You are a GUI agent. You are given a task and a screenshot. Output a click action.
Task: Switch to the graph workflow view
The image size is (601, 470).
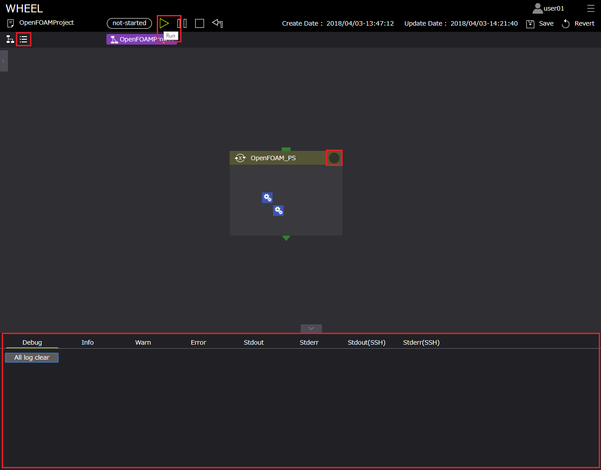click(10, 39)
